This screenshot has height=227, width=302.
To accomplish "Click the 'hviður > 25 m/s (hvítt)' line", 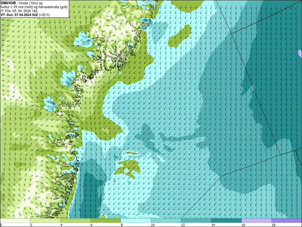I will click(34, 7).
